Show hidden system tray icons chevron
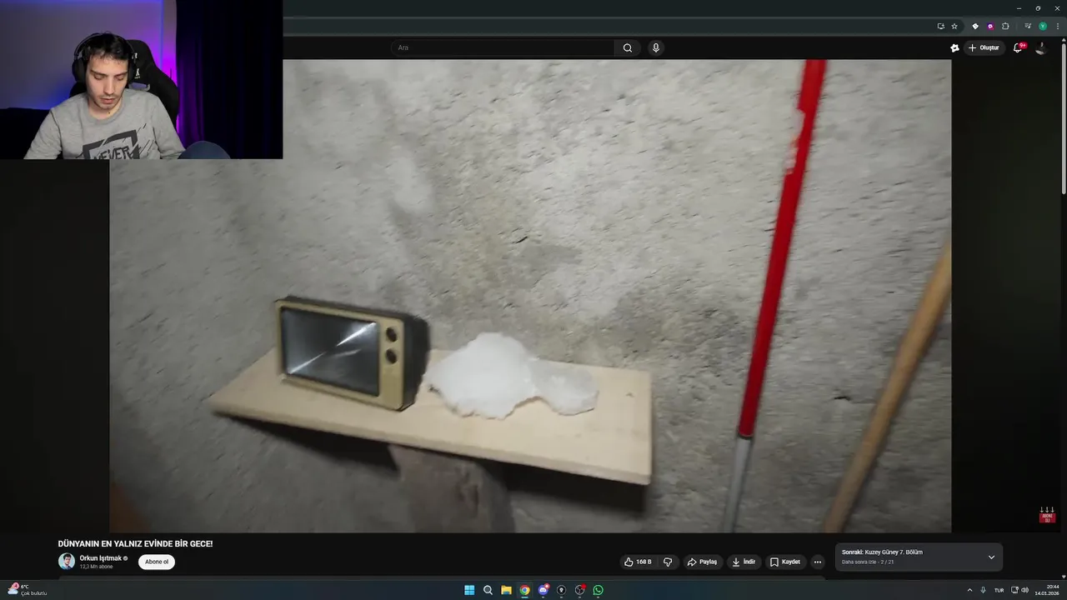Screen dimensions: 1067x600 (969, 590)
